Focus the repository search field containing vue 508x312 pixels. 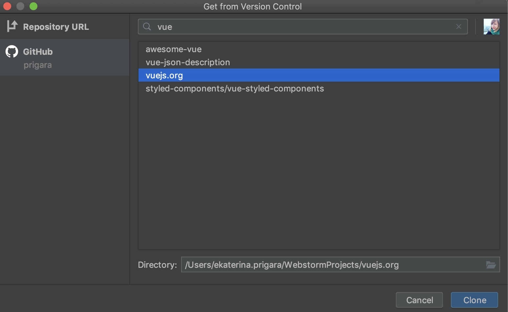[x=303, y=27]
